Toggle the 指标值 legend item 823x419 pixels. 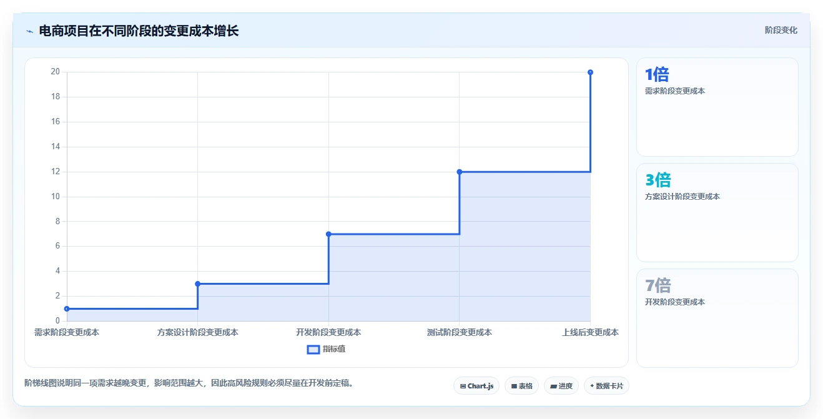326,349
